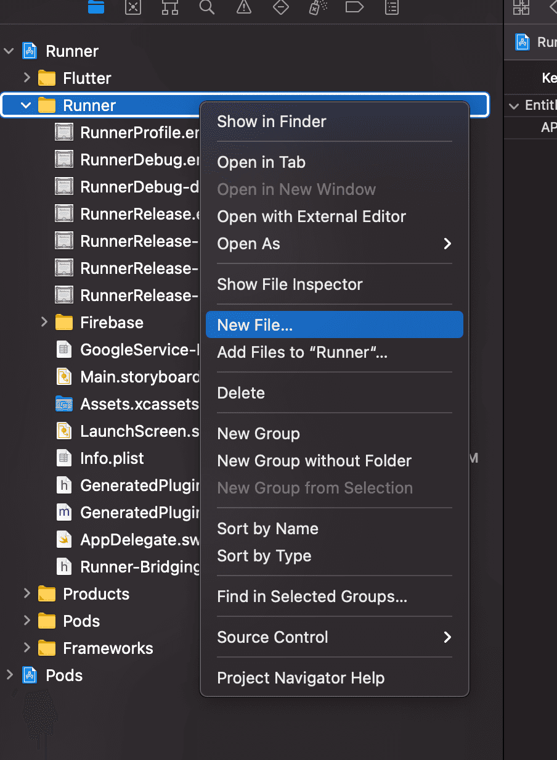Open the Project navigator folder icon

[96, 7]
